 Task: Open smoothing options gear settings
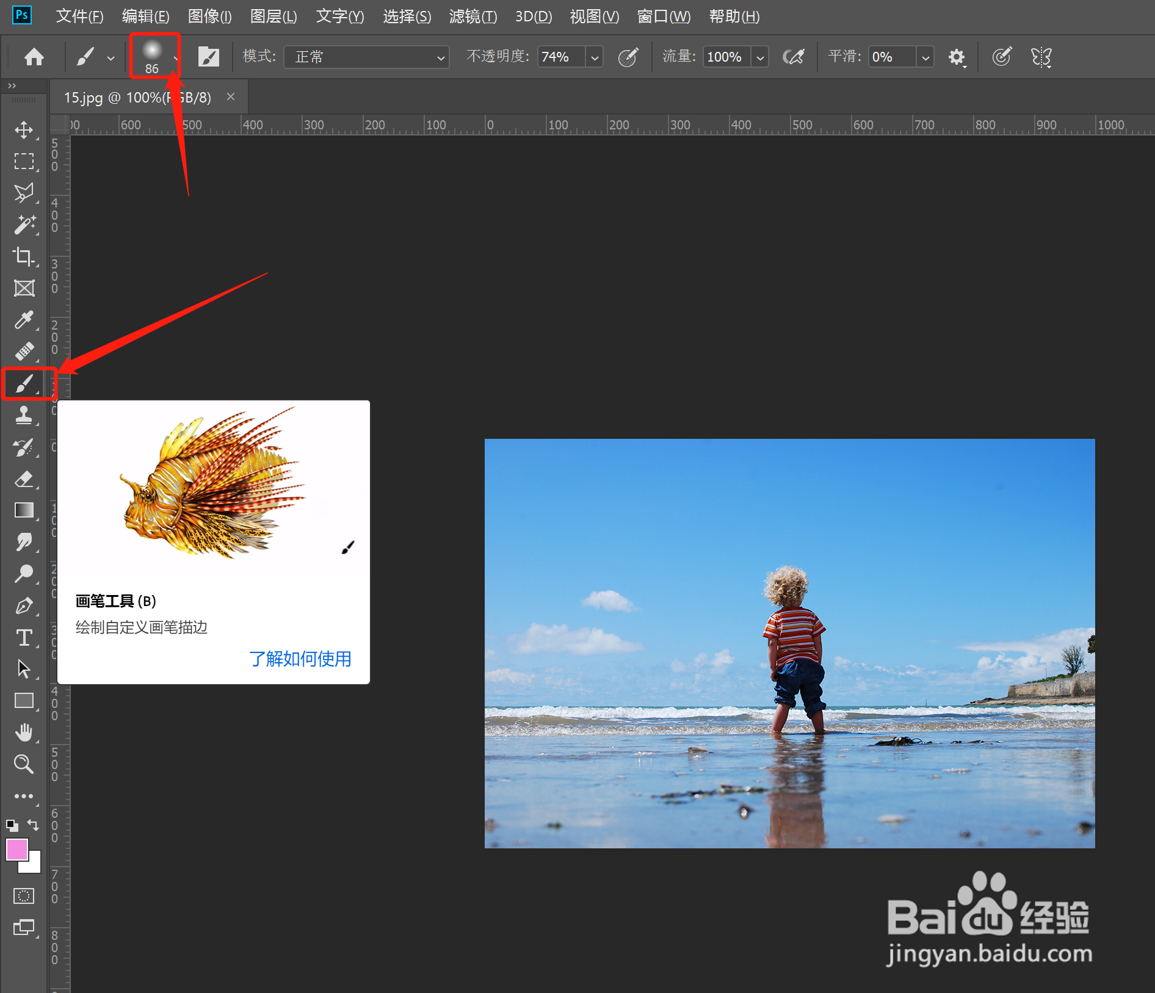click(x=957, y=57)
